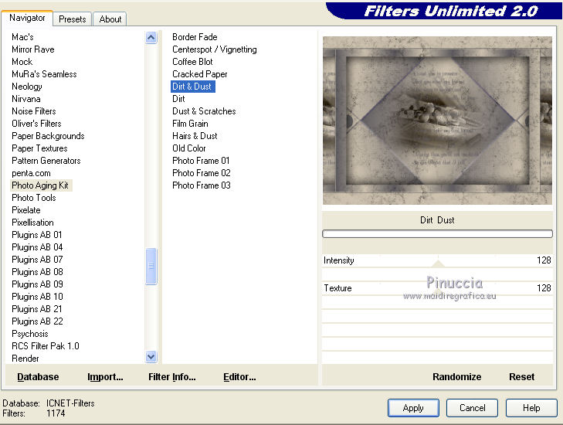563x425 pixels.
Task: Choose Photo Tools category
Action: [34, 198]
